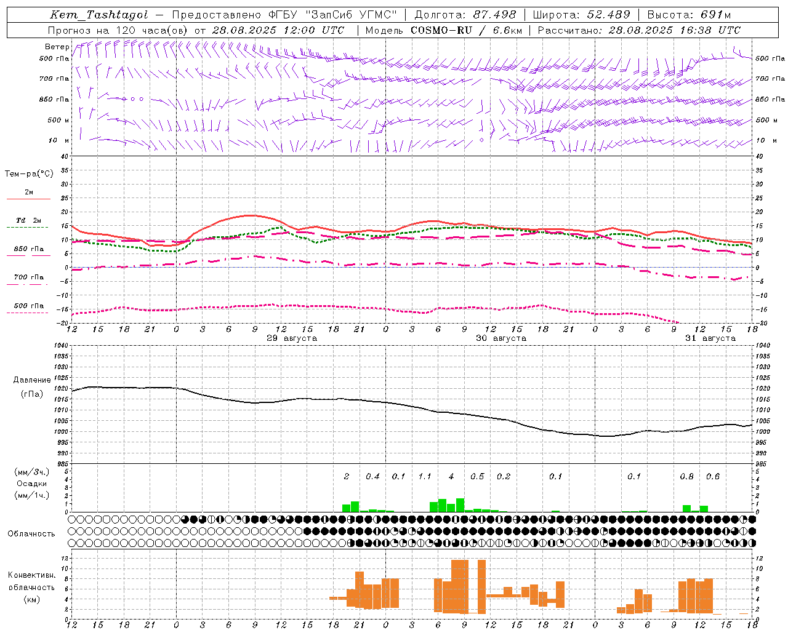Click the '30 августа' date label
This screenshot has height=630, width=788.
[501, 338]
